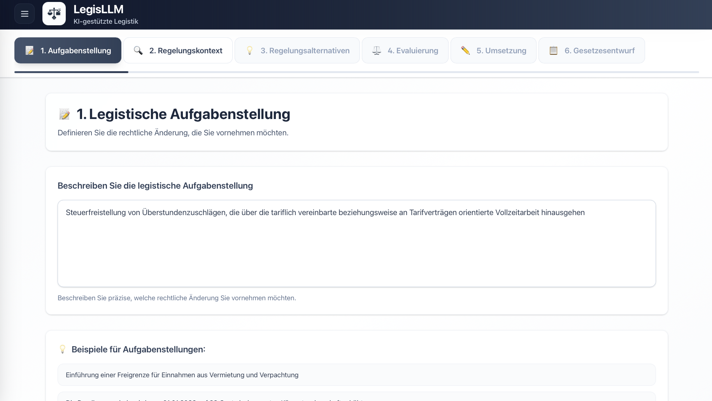Click into the Aufgabenstellung text area
Image resolution: width=712 pixels, height=401 pixels.
[x=356, y=249]
